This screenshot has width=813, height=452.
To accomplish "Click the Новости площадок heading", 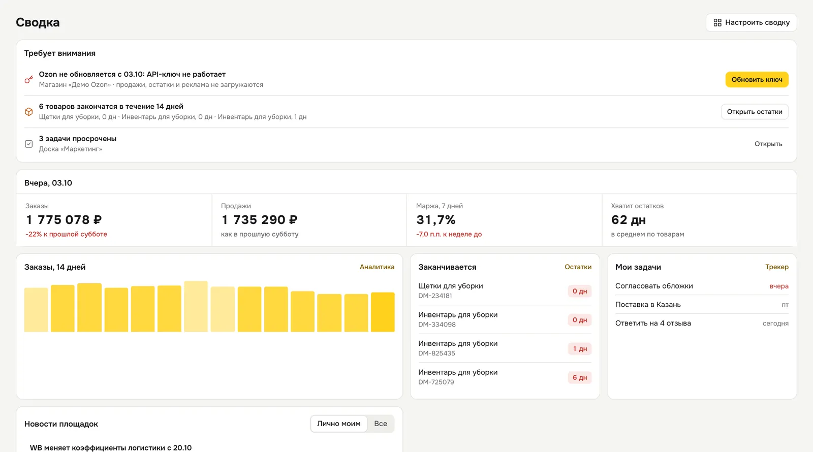I will pyautogui.click(x=61, y=424).
